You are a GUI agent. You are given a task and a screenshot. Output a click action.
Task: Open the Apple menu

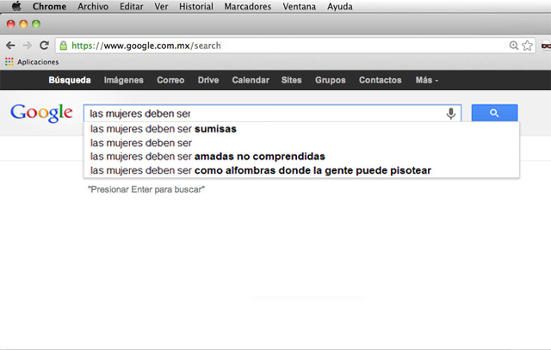click(x=15, y=6)
